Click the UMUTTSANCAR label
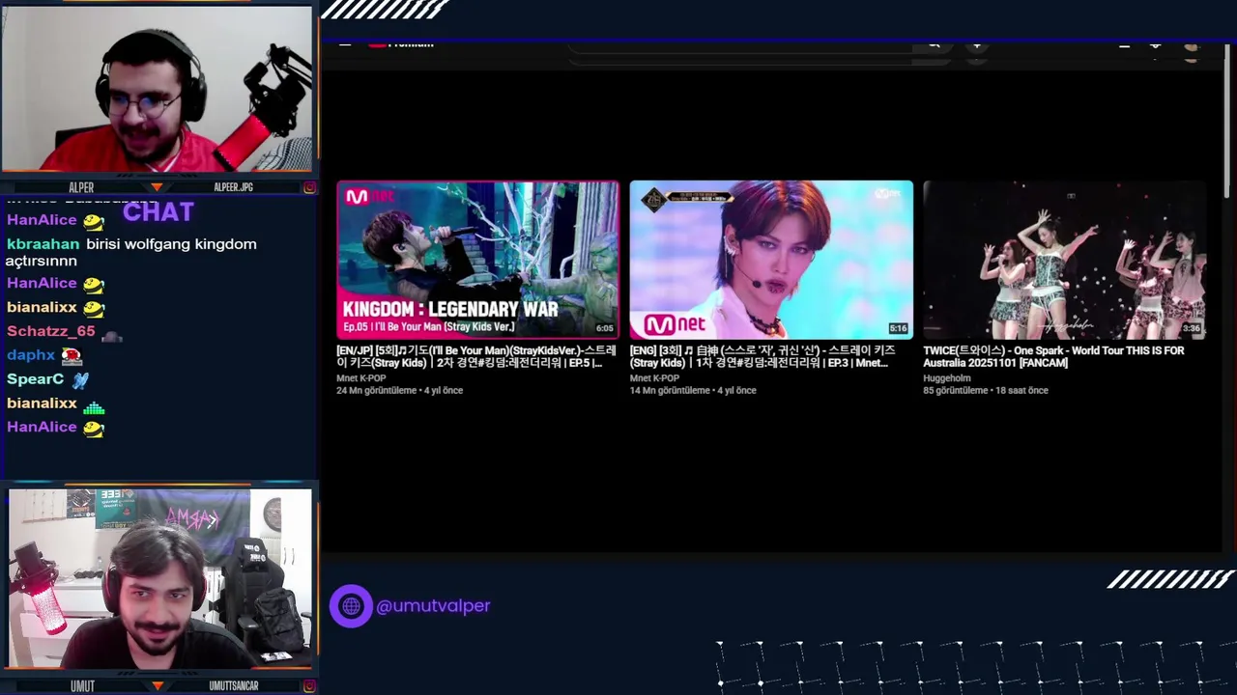1237x695 pixels. pos(234,686)
